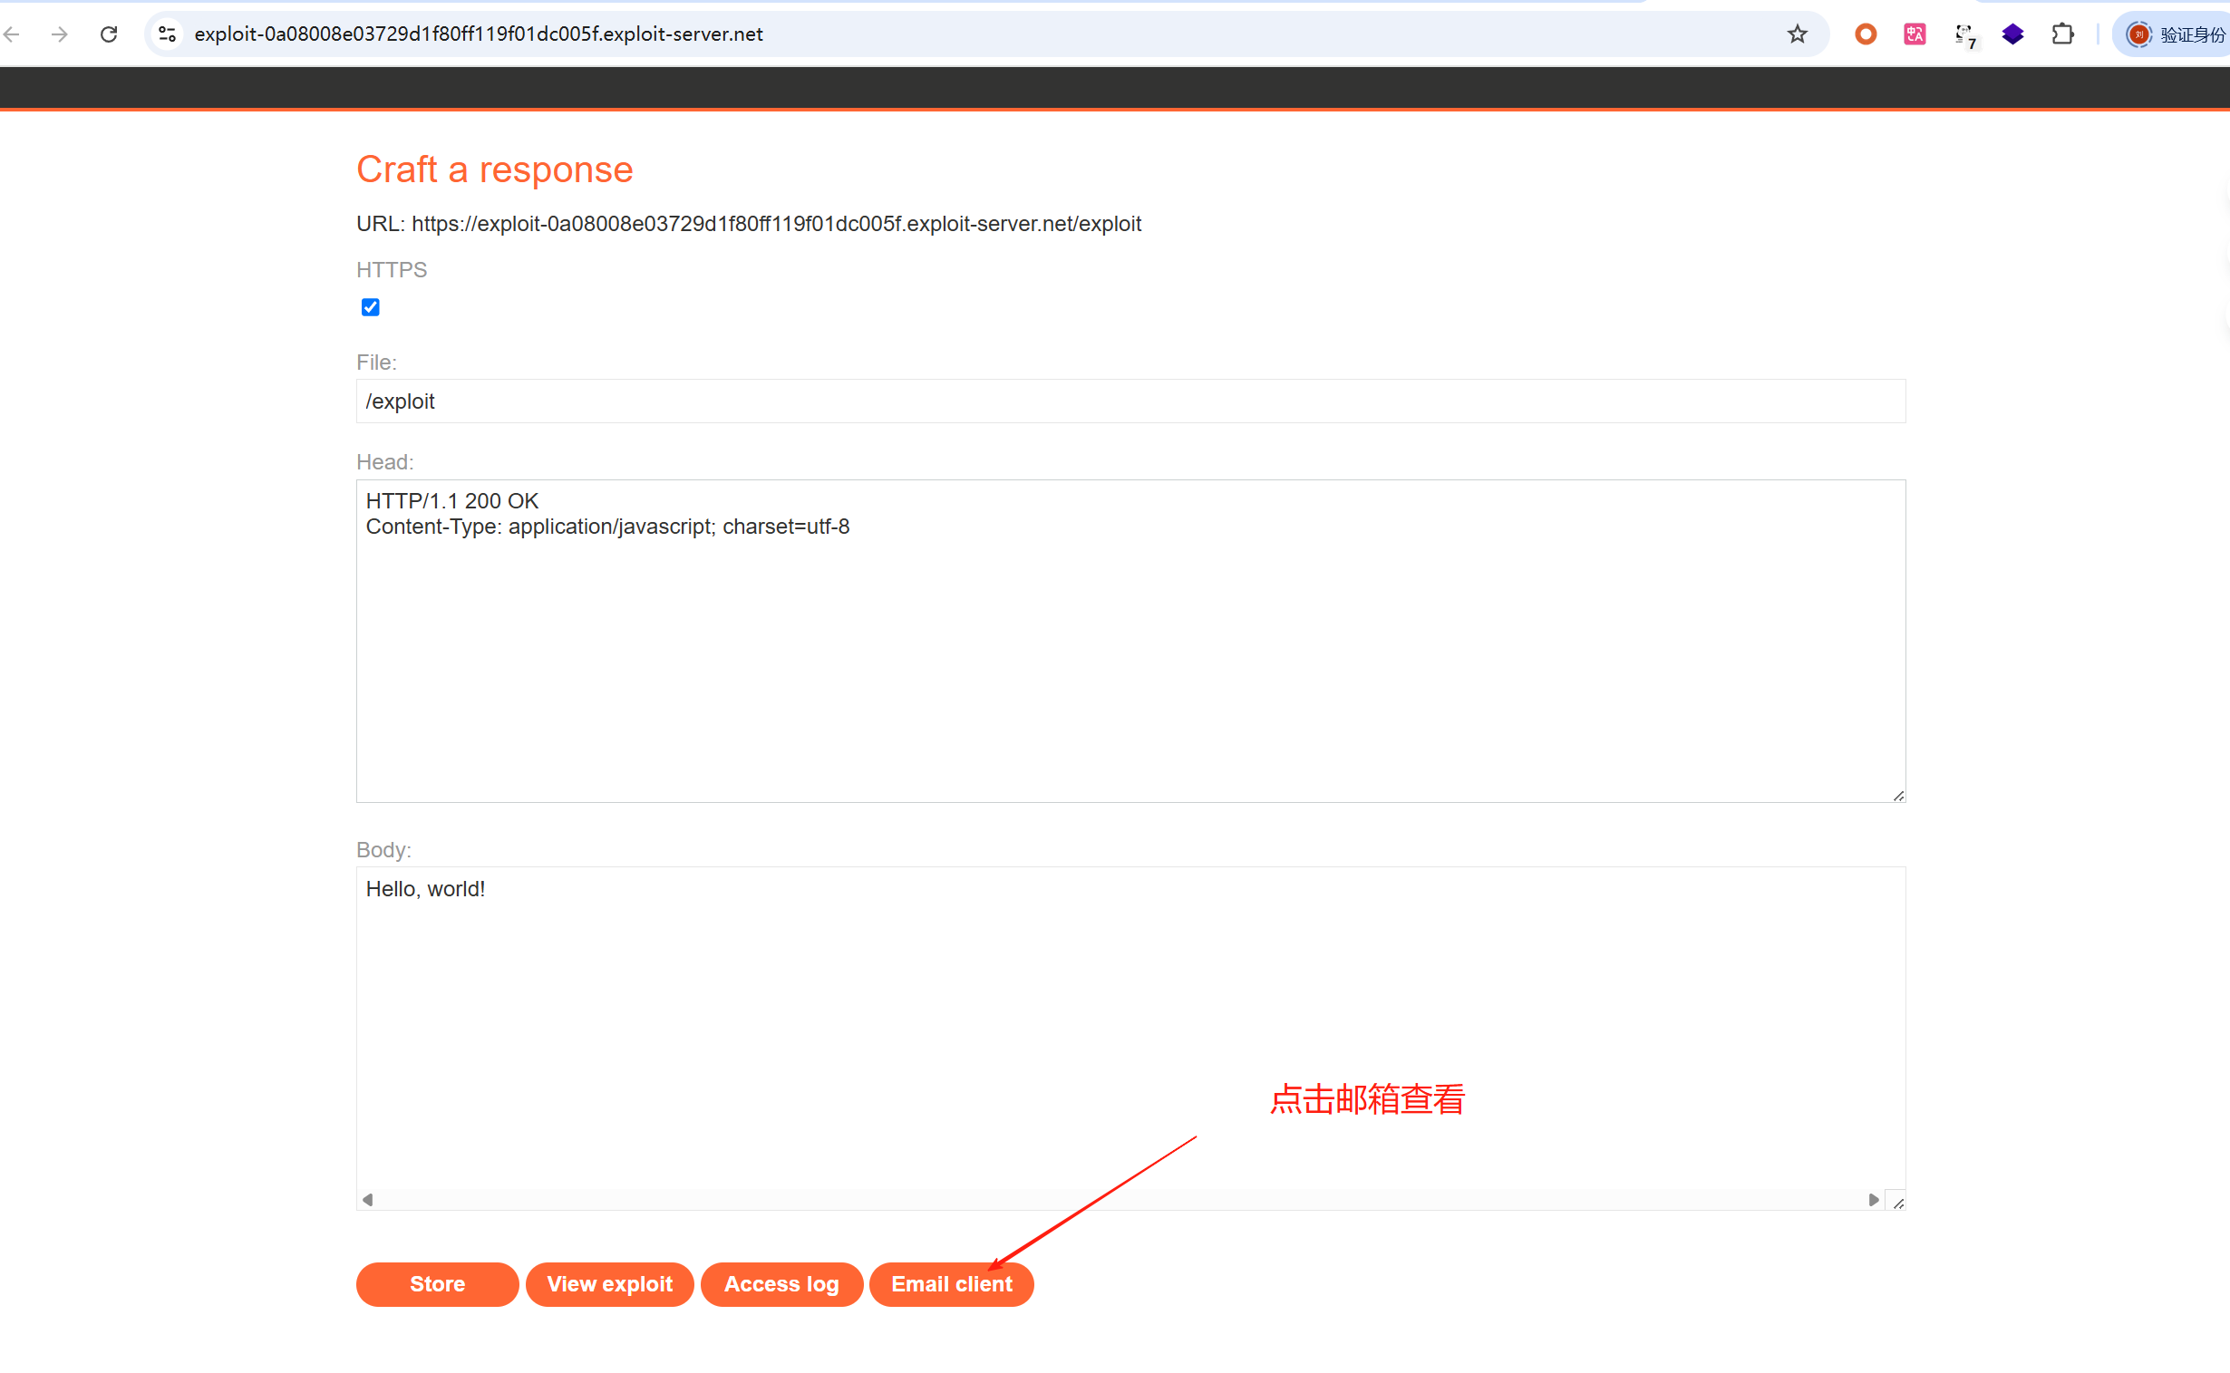Uncheck the HTTPS checkbox
2230x1373 pixels.
coord(371,307)
